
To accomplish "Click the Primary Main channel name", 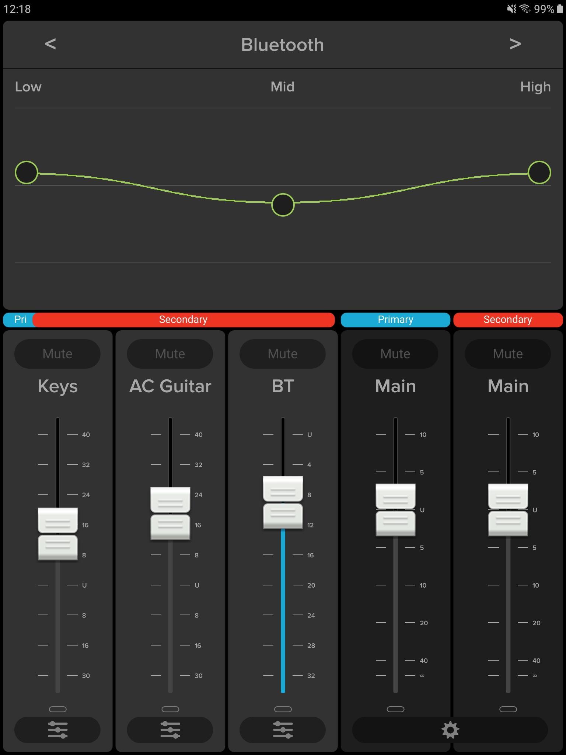I will pos(395,386).
